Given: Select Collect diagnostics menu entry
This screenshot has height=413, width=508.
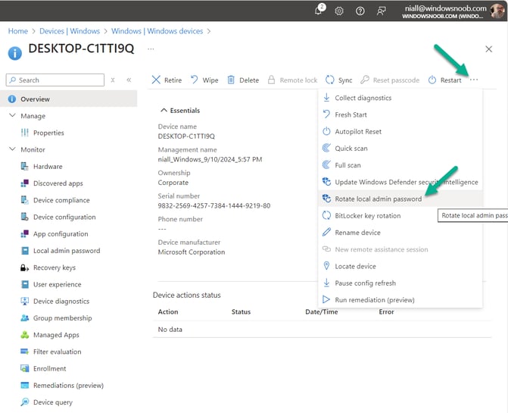Looking at the screenshot, I should click(400, 98).
